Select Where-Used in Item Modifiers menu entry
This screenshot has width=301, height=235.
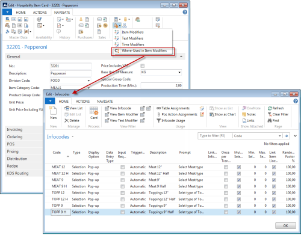144,50
